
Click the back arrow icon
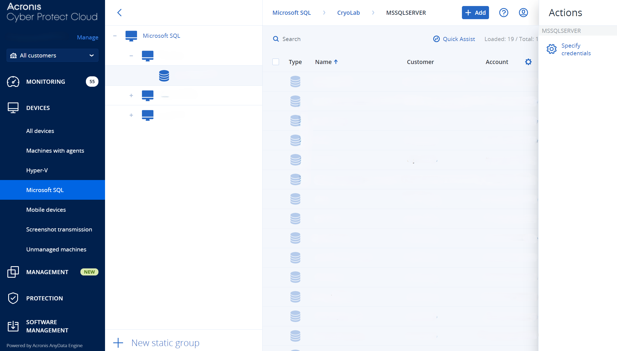click(120, 13)
